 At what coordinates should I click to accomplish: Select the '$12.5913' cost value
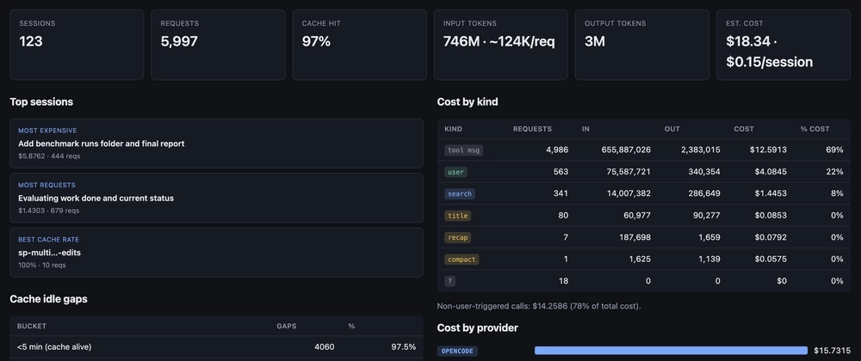tap(769, 150)
